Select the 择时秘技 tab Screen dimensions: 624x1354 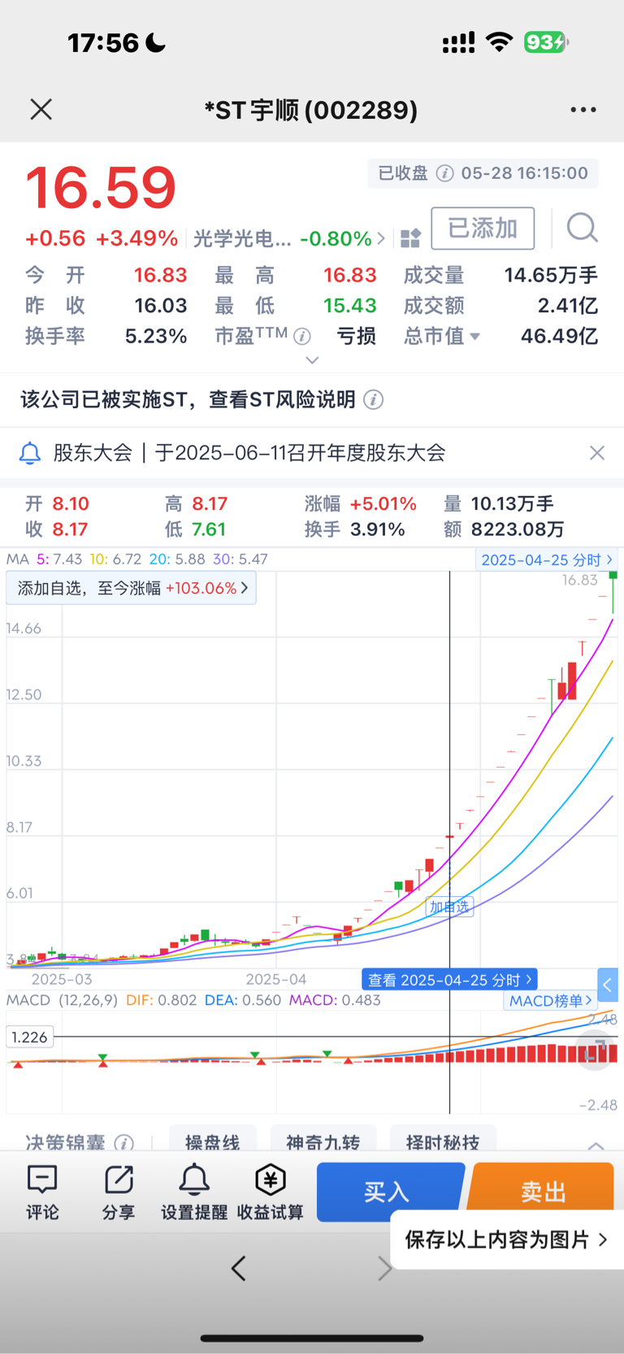click(x=443, y=1140)
